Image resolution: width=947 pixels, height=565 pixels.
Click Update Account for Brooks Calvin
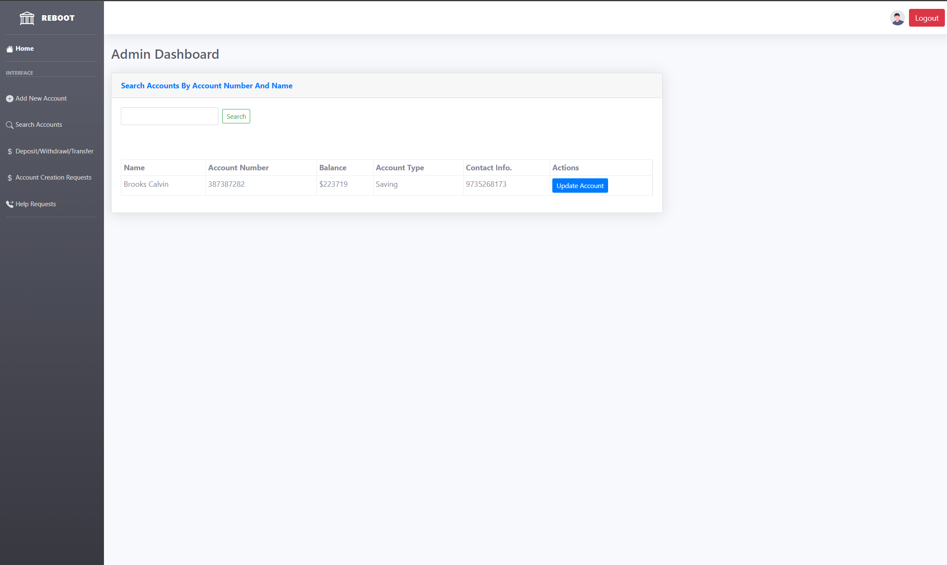click(x=580, y=186)
